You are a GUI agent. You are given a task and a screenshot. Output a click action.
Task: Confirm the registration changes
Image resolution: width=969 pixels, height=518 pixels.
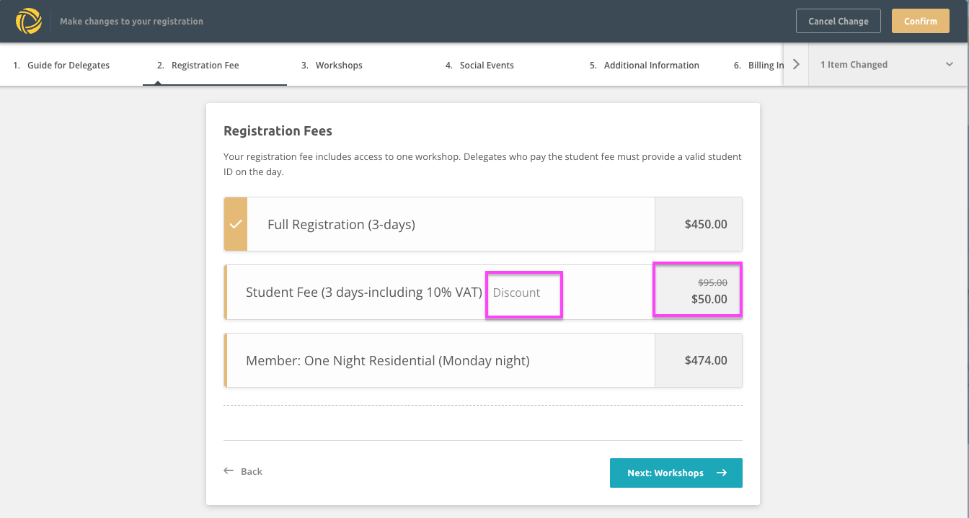point(921,21)
